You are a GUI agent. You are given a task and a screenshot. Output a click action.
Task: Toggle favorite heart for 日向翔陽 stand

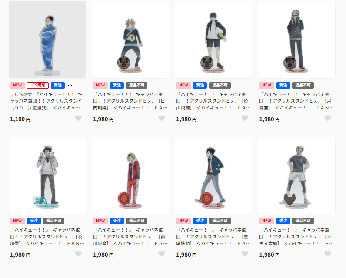(x=162, y=118)
